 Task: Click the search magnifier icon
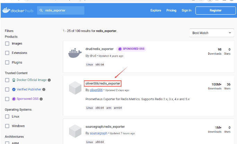pos(41,10)
